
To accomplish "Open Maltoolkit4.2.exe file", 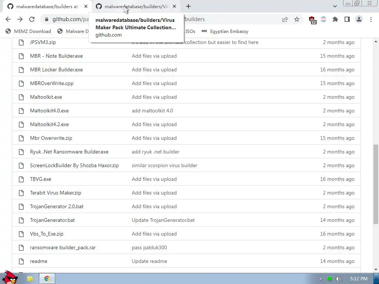I will point(49,124).
